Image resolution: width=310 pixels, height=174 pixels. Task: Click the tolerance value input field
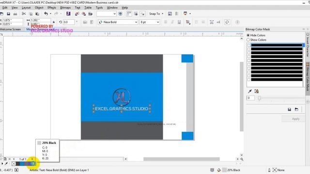click(250, 98)
